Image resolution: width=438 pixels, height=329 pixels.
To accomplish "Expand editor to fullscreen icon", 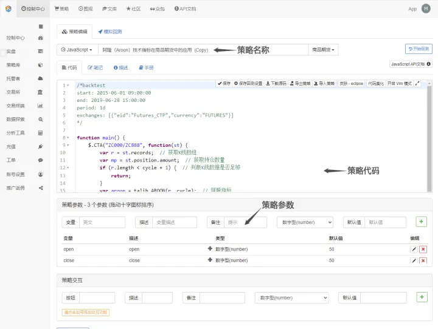I will [x=417, y=83].
